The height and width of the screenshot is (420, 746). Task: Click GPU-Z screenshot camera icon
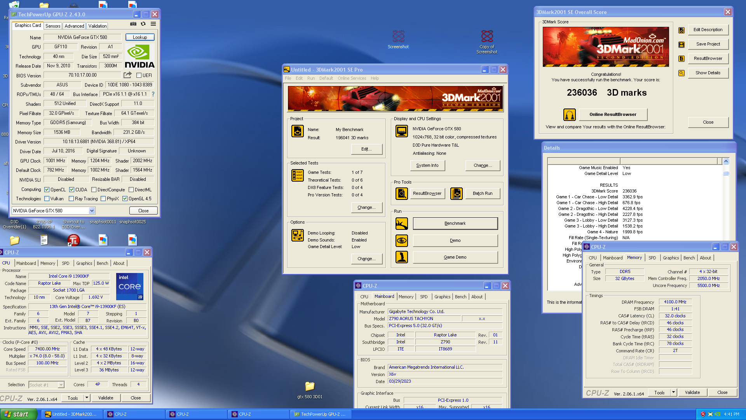tap(133, 24)
